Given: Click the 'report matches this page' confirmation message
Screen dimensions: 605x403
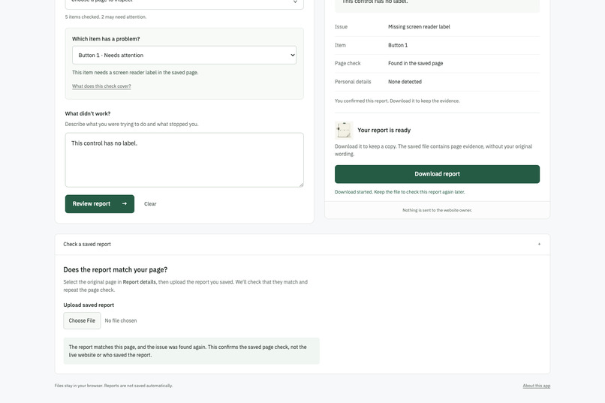Looking at the screenshot, I should click(x=191, y=351).
